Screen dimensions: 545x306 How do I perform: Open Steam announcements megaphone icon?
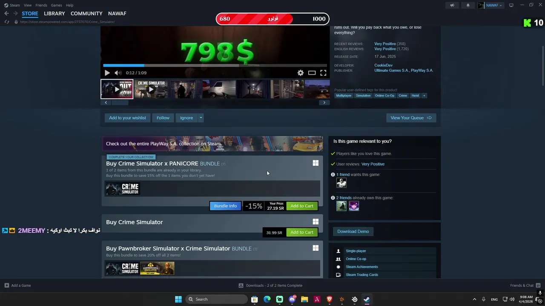452,5
